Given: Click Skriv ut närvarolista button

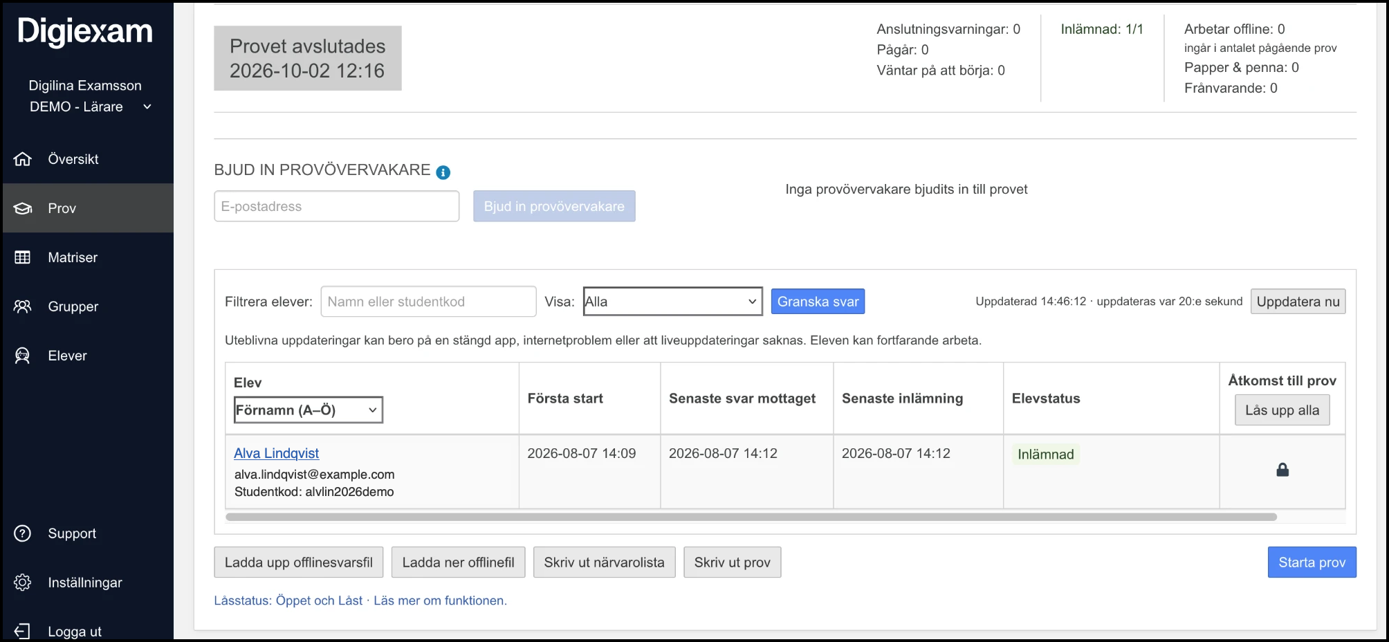Looking at the screenshot, I should 604,562.
